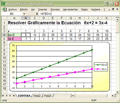Screen dimensions: 120x103
Task: Open the Herramientas menu
Action: 70,9
